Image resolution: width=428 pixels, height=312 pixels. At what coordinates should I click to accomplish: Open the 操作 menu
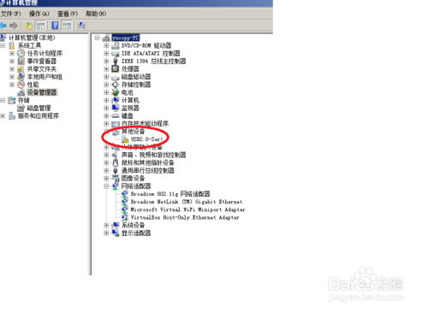tap(39, 14)
